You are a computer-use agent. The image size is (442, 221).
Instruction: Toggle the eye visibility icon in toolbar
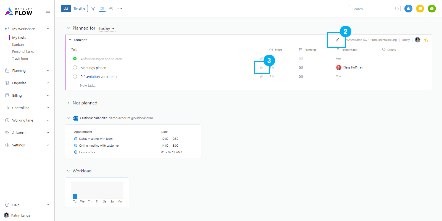[x=111, y=9]
